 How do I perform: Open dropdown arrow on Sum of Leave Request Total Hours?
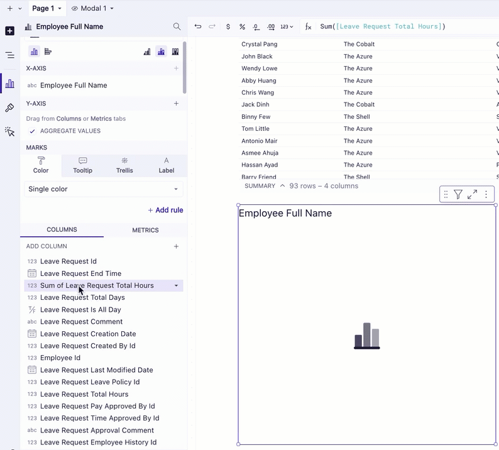click(176, 286)
